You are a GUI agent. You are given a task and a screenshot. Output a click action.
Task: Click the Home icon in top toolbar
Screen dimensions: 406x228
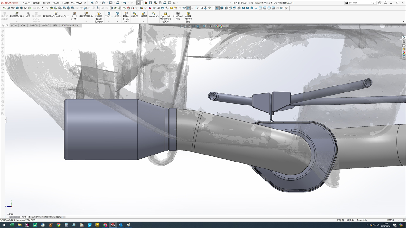pyautogui.click(x=92, y=3)
